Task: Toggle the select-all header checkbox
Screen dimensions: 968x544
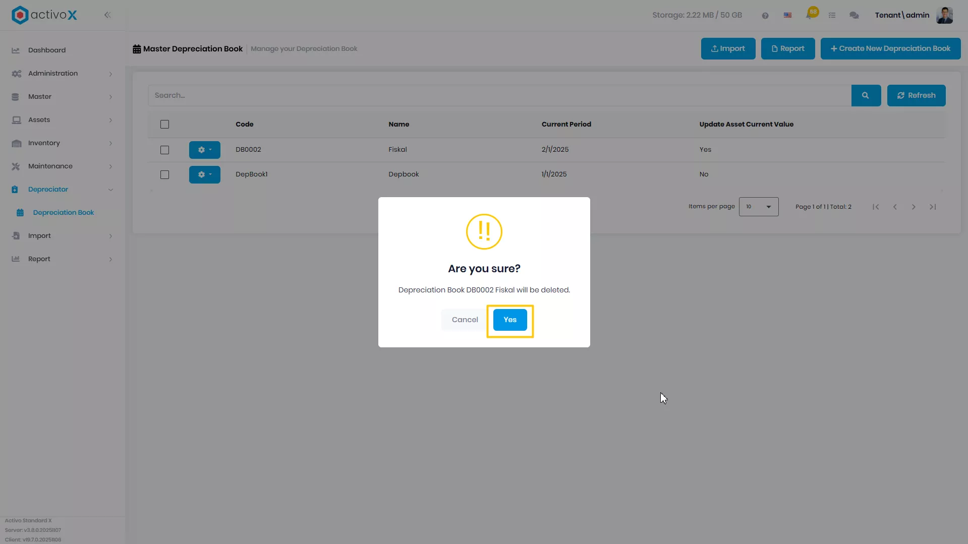Action: click(164, 125)
